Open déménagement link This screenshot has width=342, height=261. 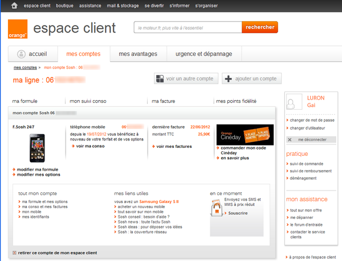pyautogui.click(x=303, y=178)
